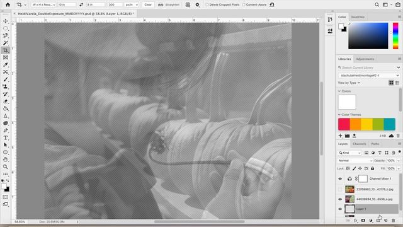The height and width of the screenshot is (227, 403).
Task: Click the Straighten button
Action: coord(169,4)
